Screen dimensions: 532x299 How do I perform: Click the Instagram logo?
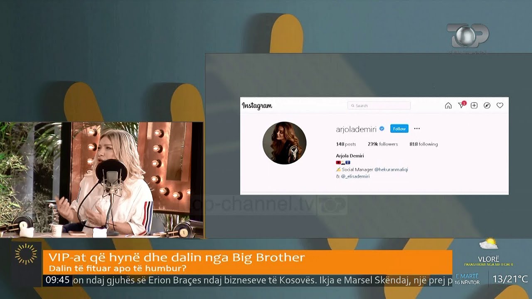click(257, 106)
